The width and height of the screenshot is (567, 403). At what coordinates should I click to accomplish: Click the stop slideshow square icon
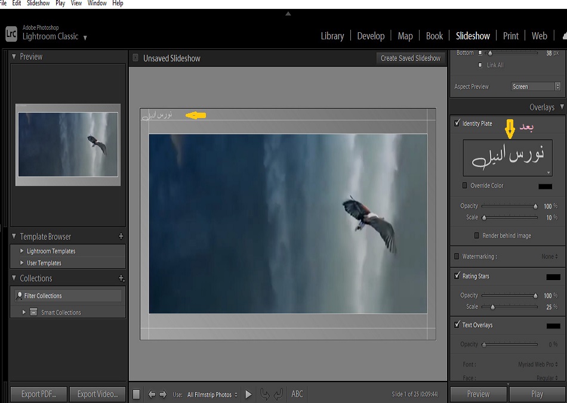click(136, 394)
